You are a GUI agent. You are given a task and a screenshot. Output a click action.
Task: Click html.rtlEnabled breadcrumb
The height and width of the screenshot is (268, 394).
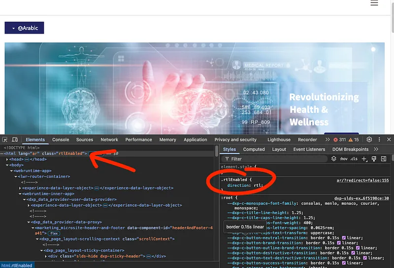click(17, 266)
